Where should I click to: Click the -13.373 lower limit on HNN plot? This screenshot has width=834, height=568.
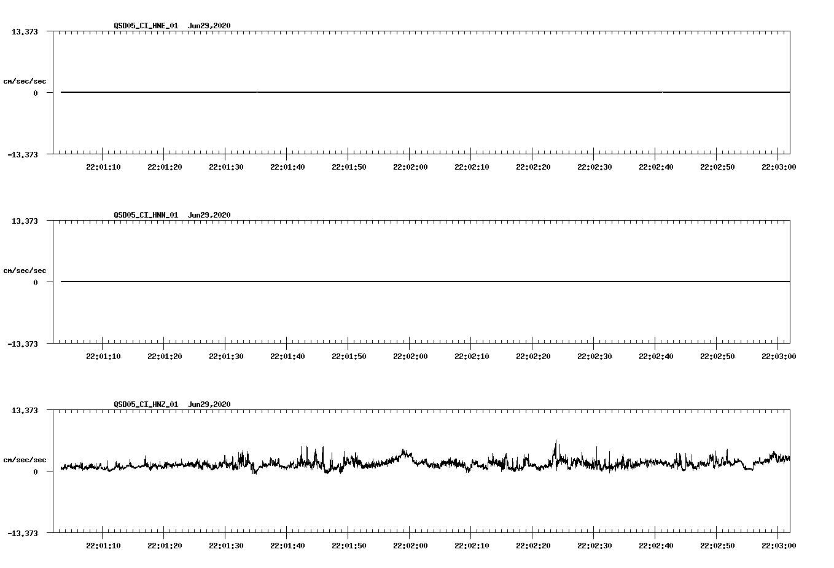[23, 344]
